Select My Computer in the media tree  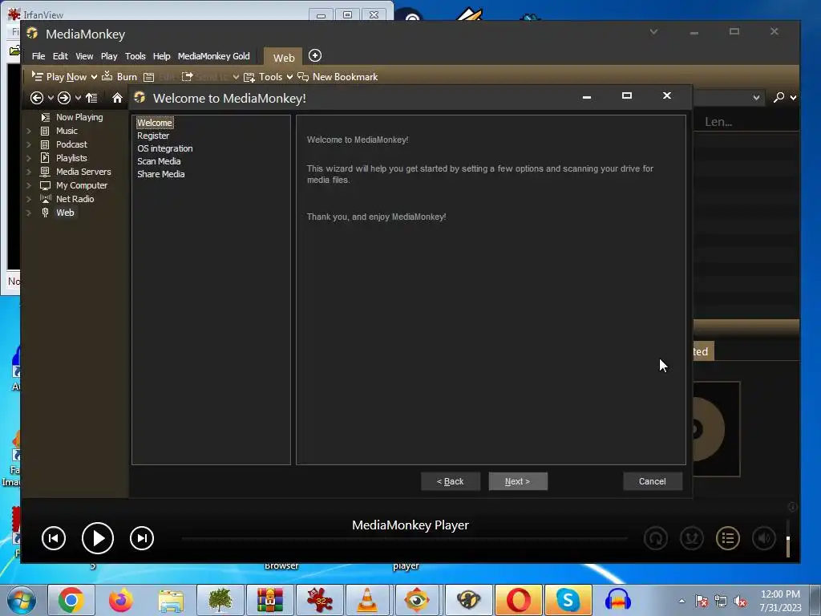click(81, 185)
